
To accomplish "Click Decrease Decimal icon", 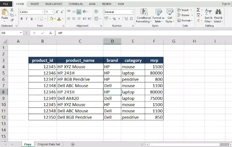I will tap(131, 19).
